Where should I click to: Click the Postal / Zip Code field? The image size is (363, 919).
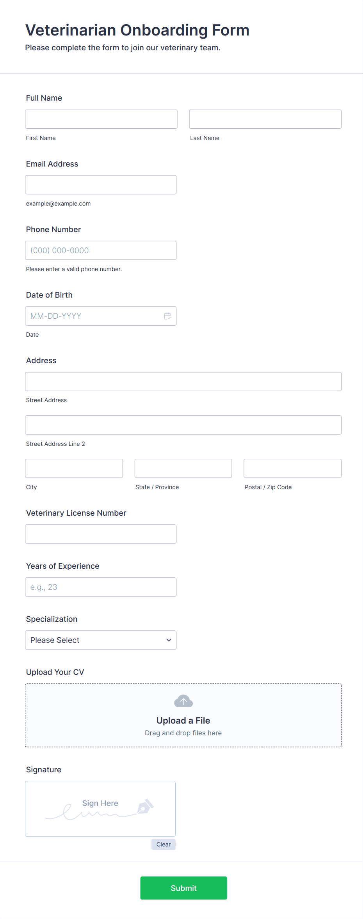click(x=292, y=468)
